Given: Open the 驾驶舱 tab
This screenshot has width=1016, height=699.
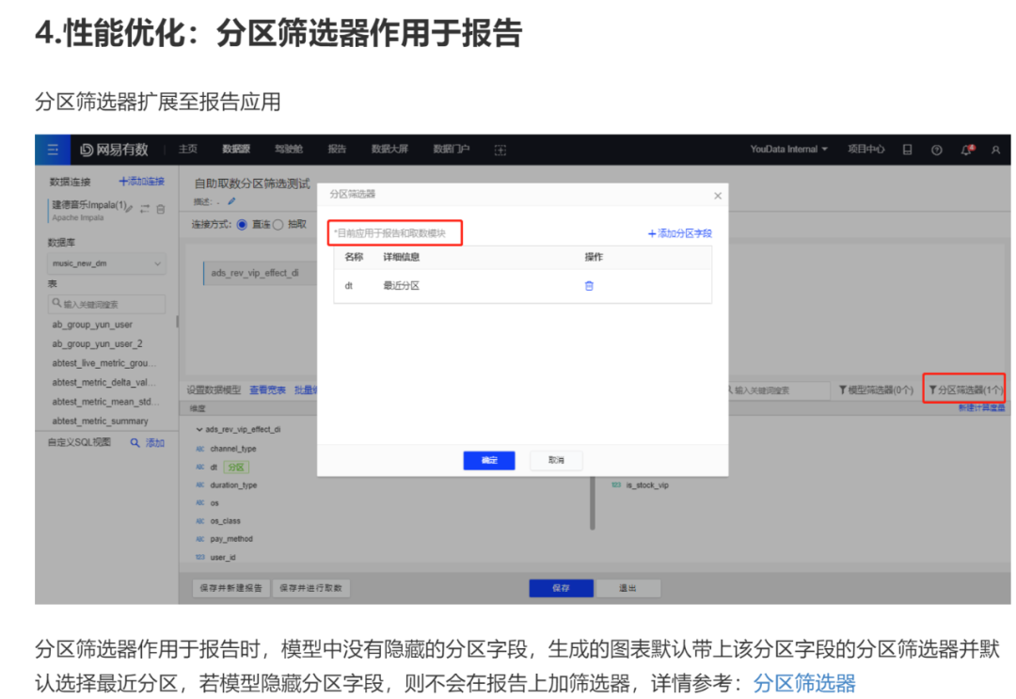Looking at the screenshot, I should tap(289, 149).
